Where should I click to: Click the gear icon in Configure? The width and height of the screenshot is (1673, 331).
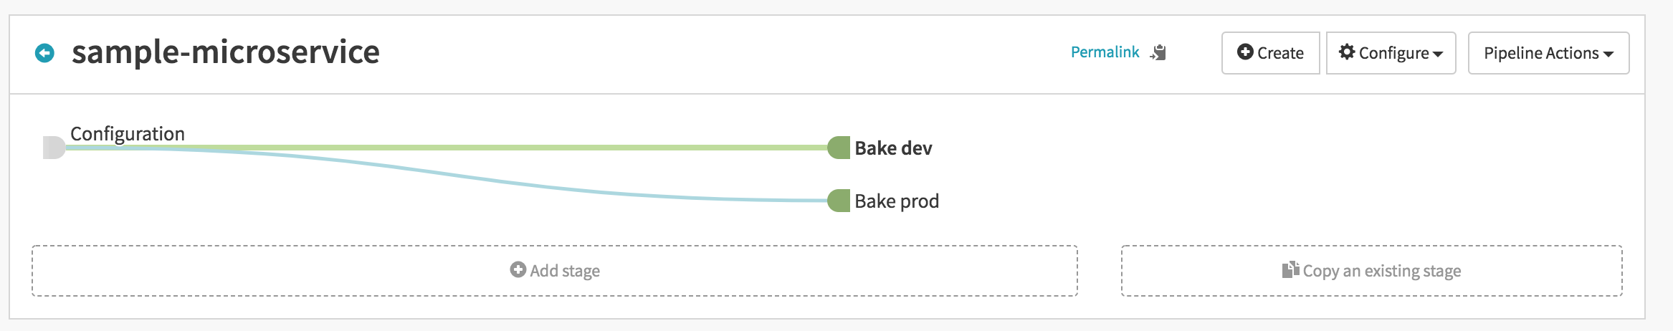(x=1347, y=52)
